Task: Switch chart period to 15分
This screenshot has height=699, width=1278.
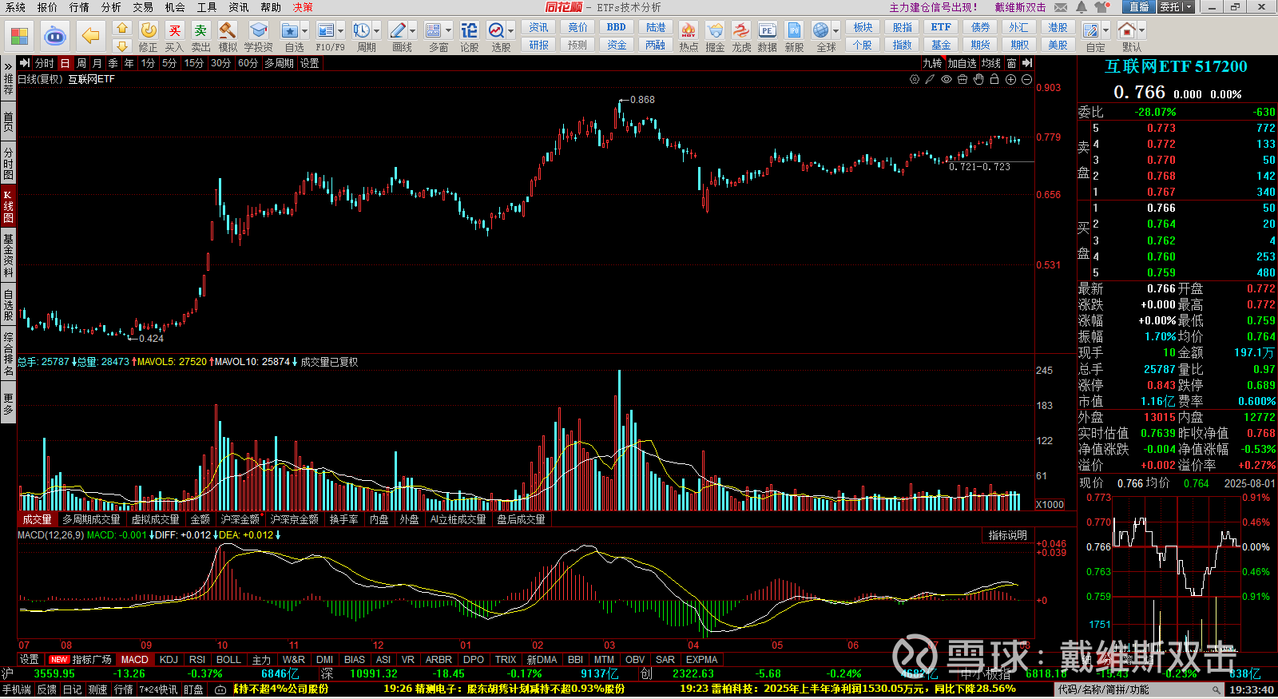Action: click(x=193, y=63)
